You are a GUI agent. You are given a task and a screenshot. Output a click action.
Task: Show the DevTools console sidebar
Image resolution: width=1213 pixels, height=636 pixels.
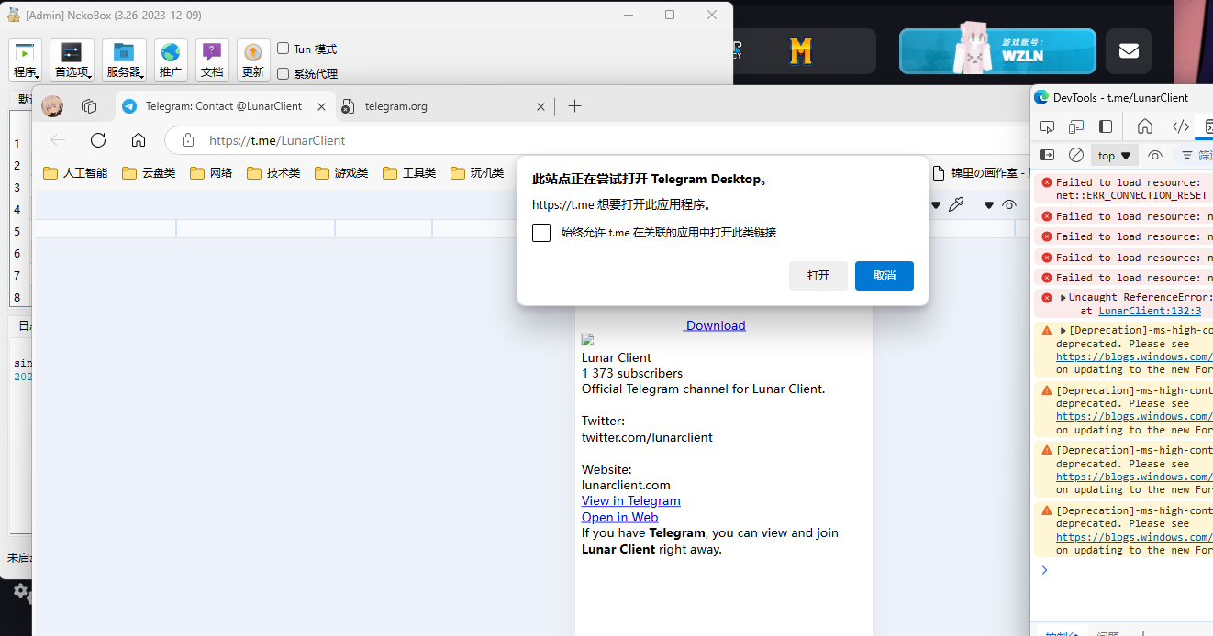point(1047,156)
